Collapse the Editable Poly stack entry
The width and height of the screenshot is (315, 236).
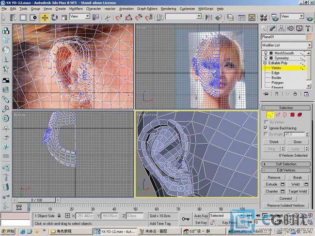pos(265,63)
